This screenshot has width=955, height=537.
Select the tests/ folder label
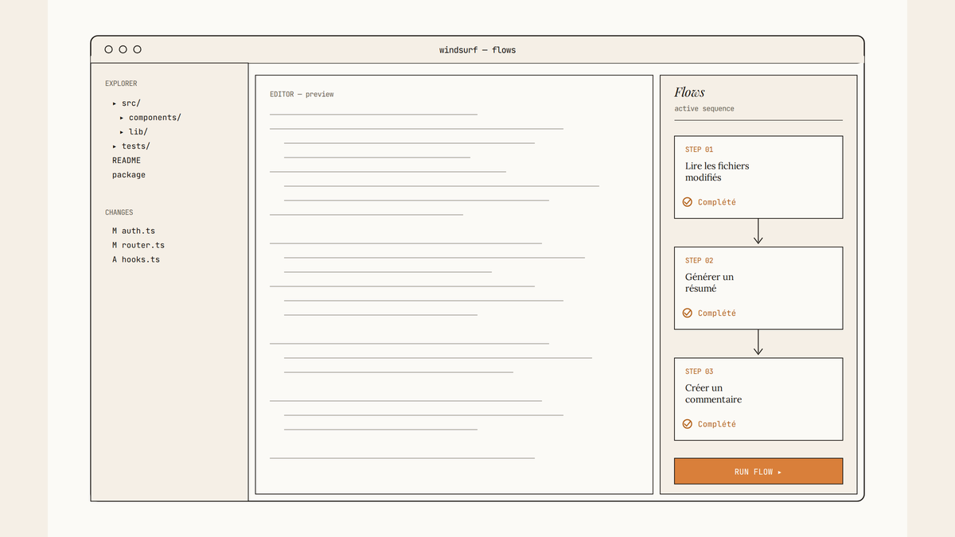pos(136,146)
